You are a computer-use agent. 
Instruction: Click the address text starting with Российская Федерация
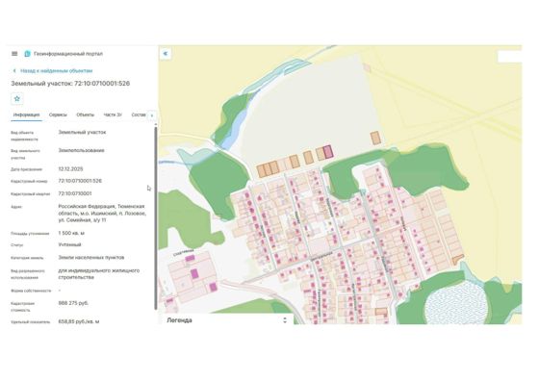click(102, 213)
